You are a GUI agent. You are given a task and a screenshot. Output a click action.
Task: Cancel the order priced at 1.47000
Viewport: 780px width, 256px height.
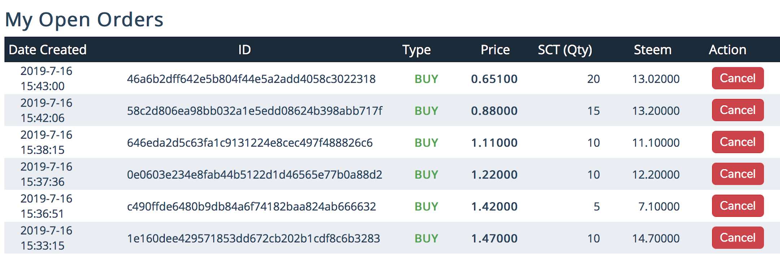click(x=737, y=238)
